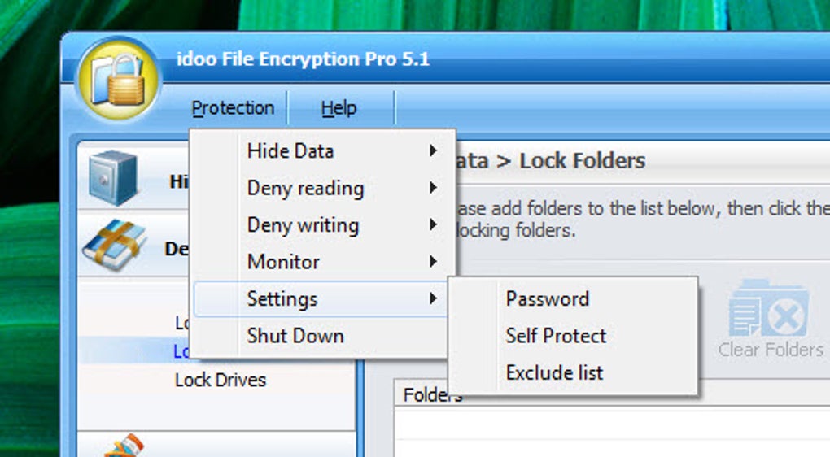This screenshot has width=830, height=457.
Task: Open the Exclude list option
Action: [x=554, y=373]
